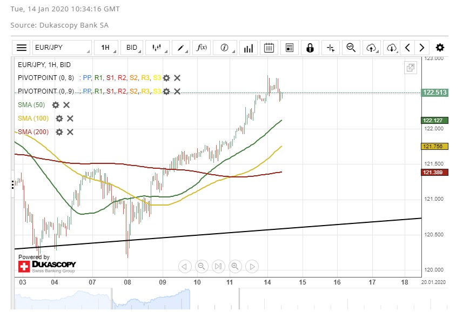Open the hamburger main menu
463x317 pixels.
(x=22, y=48)
